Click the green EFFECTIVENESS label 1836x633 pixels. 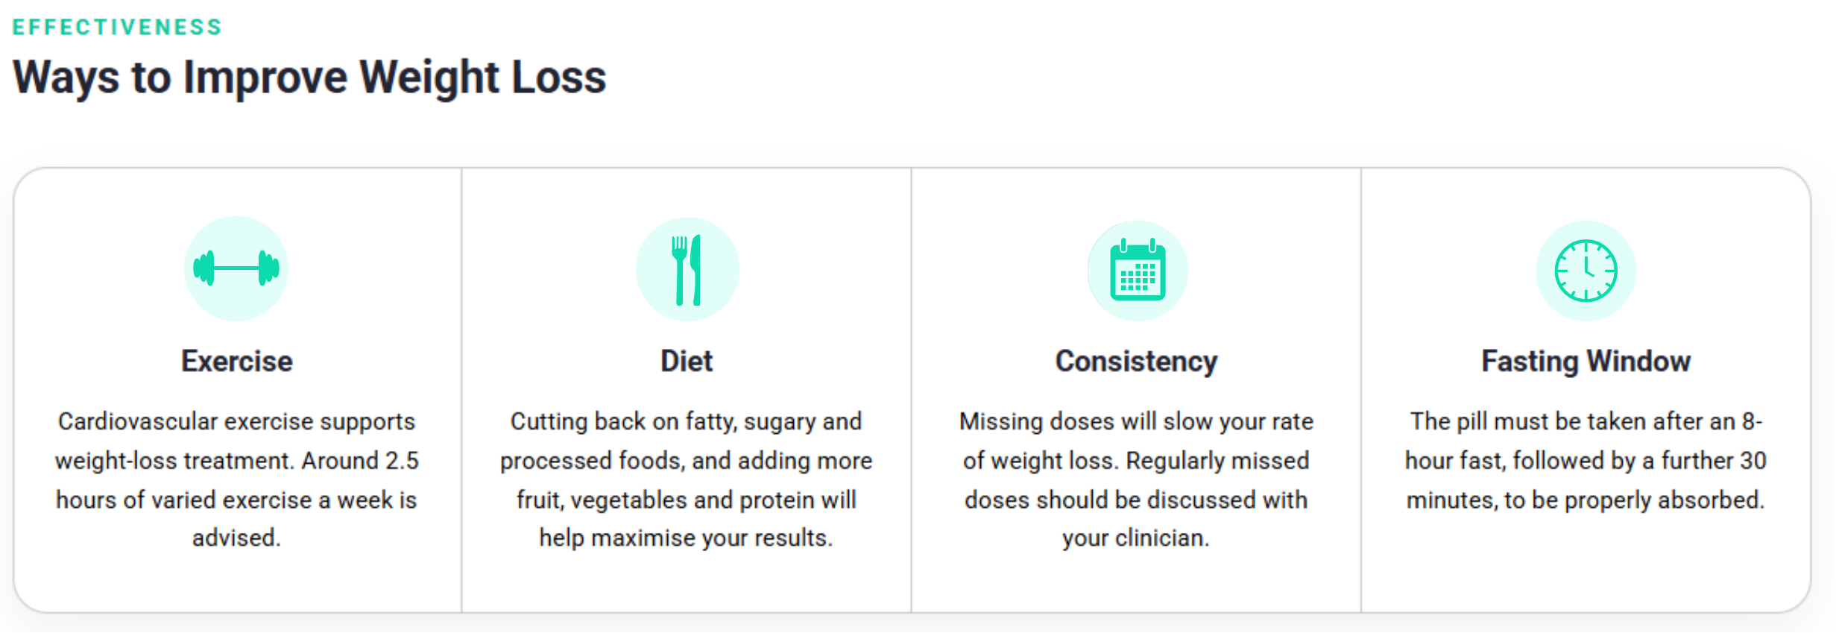pyautogui.click(x=117, y=28)
